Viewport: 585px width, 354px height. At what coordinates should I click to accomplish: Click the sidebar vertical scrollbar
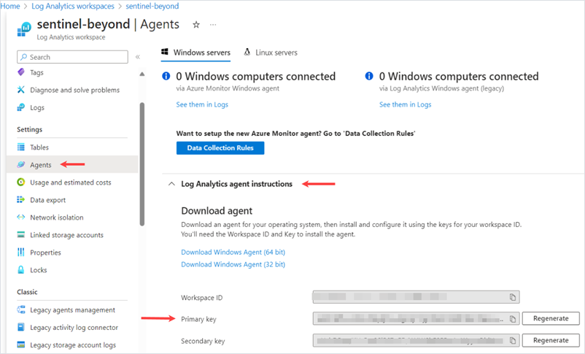click(x=142, y=161)
